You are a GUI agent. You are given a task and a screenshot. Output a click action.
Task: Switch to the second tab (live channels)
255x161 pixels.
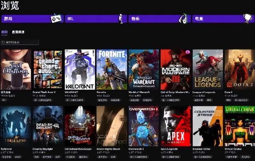click(18, 32)
